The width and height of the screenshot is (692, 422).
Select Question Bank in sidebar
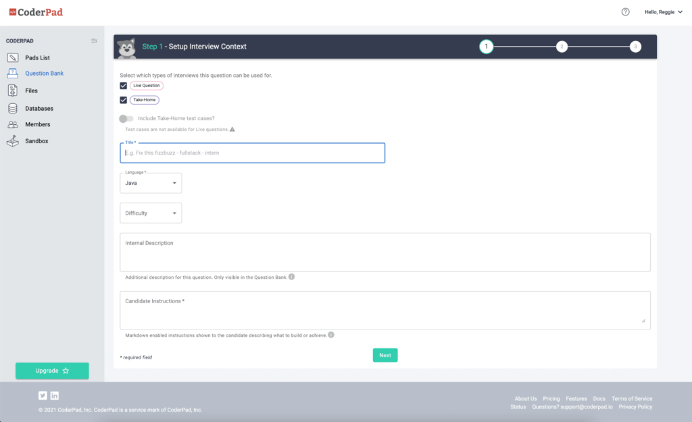[44, 73]
